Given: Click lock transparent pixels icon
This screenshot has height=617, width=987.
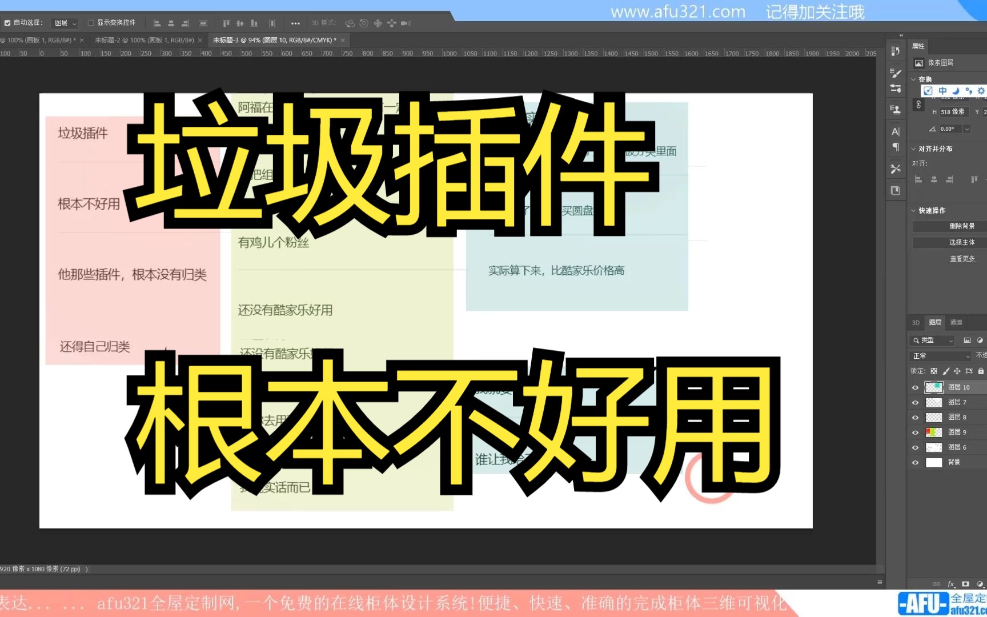Looking at the screenshot, I should coord(934,371).
